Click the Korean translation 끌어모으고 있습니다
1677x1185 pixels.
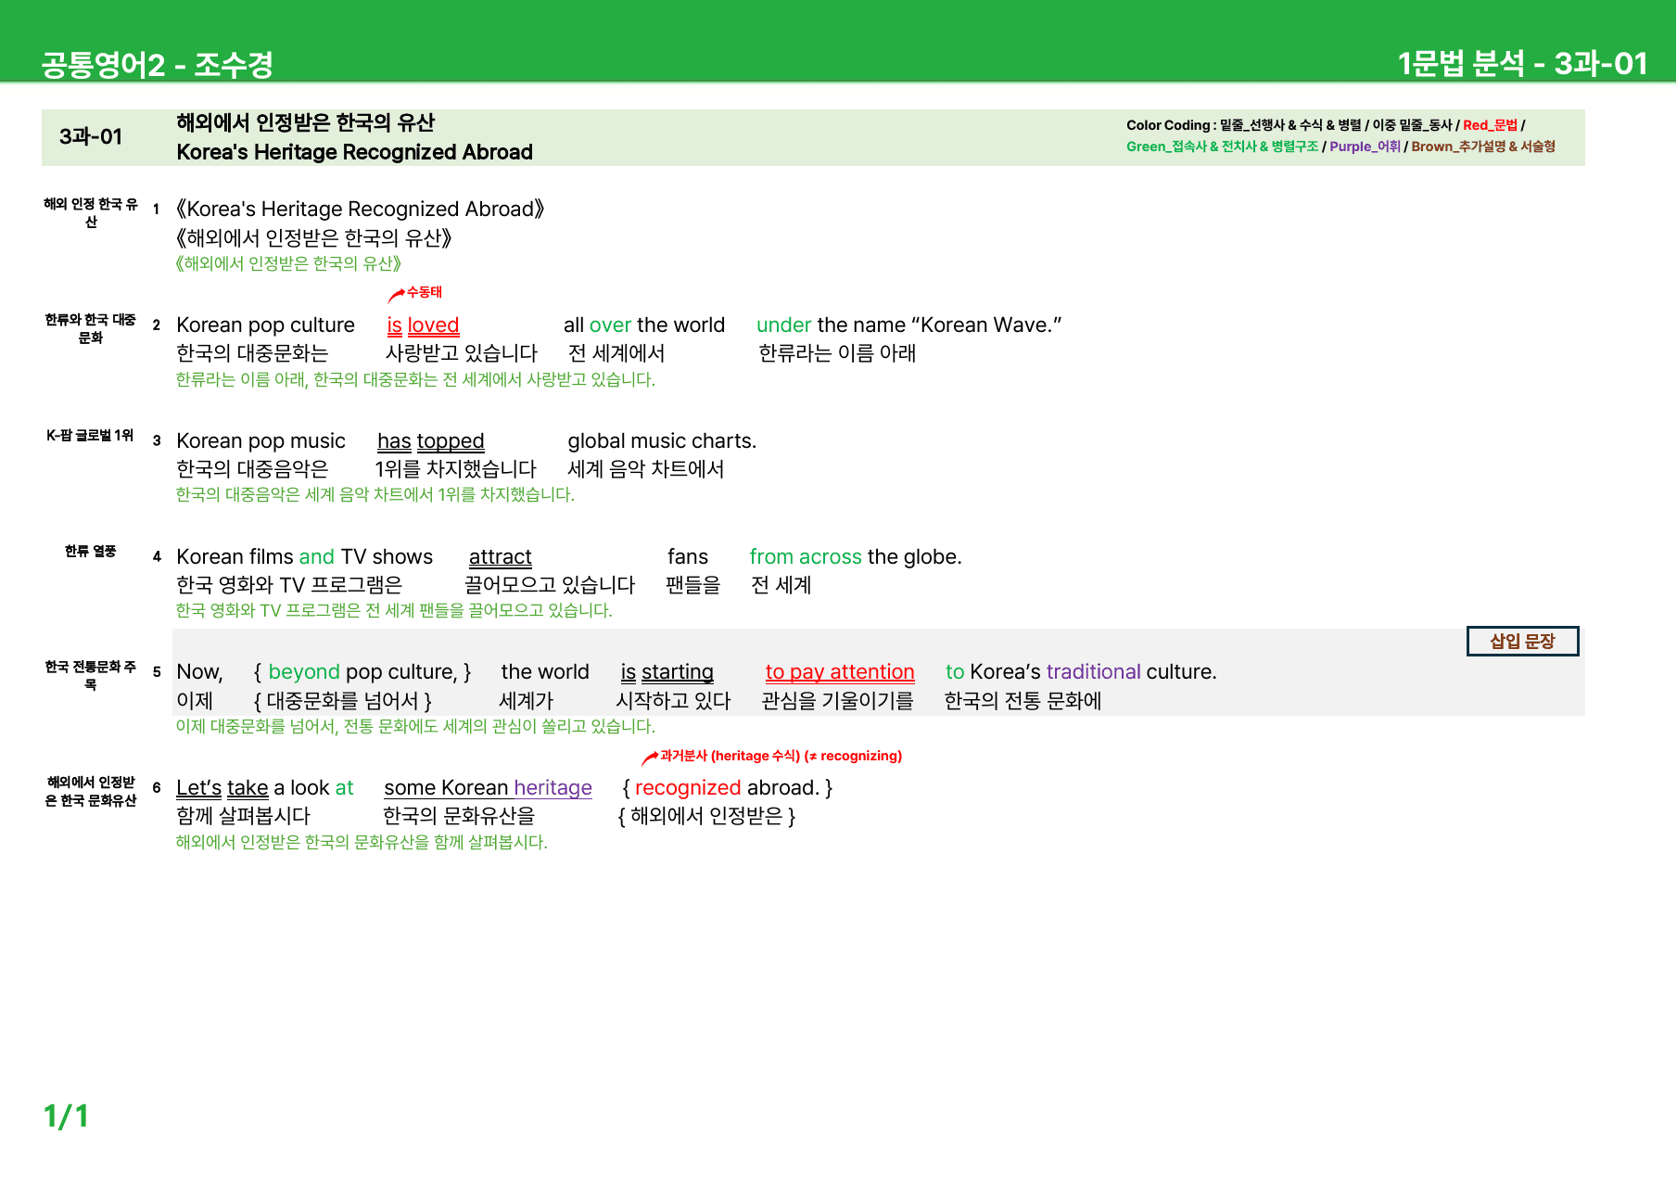pyautogui.click(x=550, y=585)
